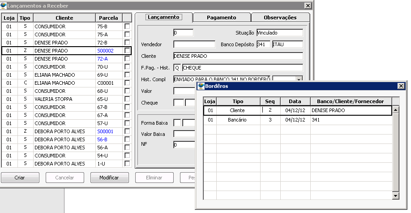
Task: Click the Situação field showing Vinculado
Action: [x=279, y=33]
